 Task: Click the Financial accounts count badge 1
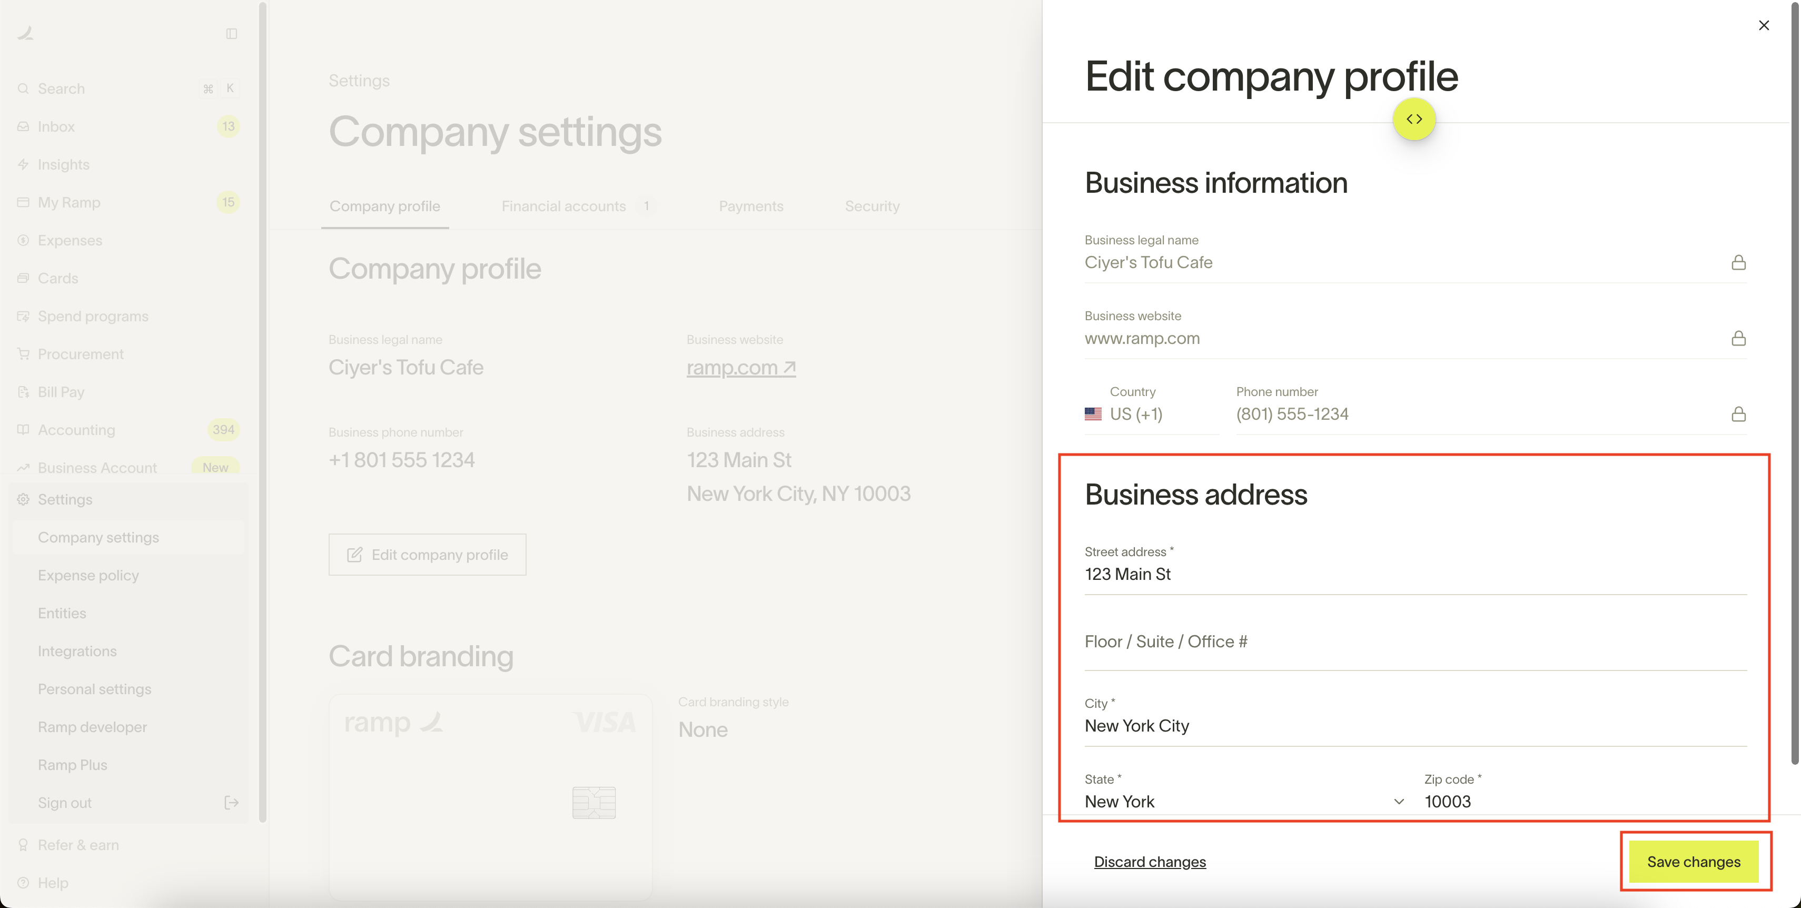click(646, 206)
